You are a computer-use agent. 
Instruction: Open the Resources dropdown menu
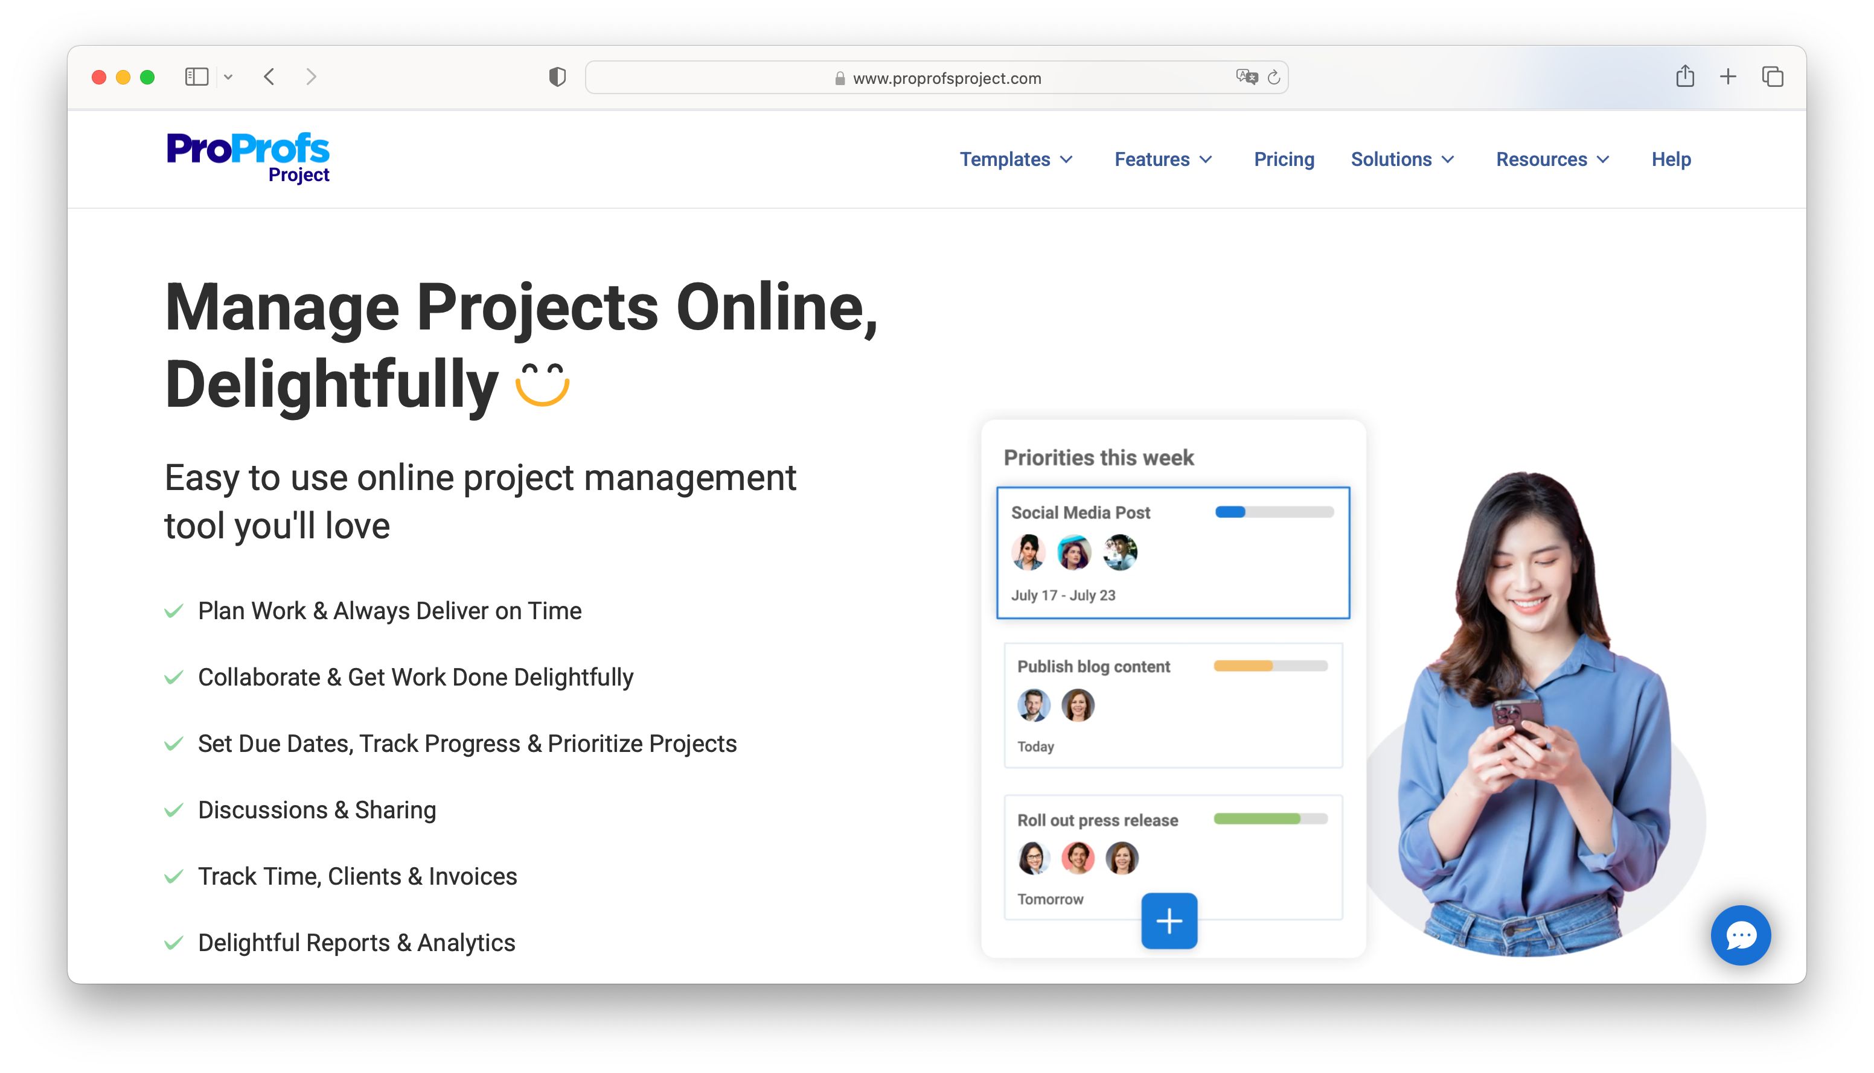coord(1552,159)
